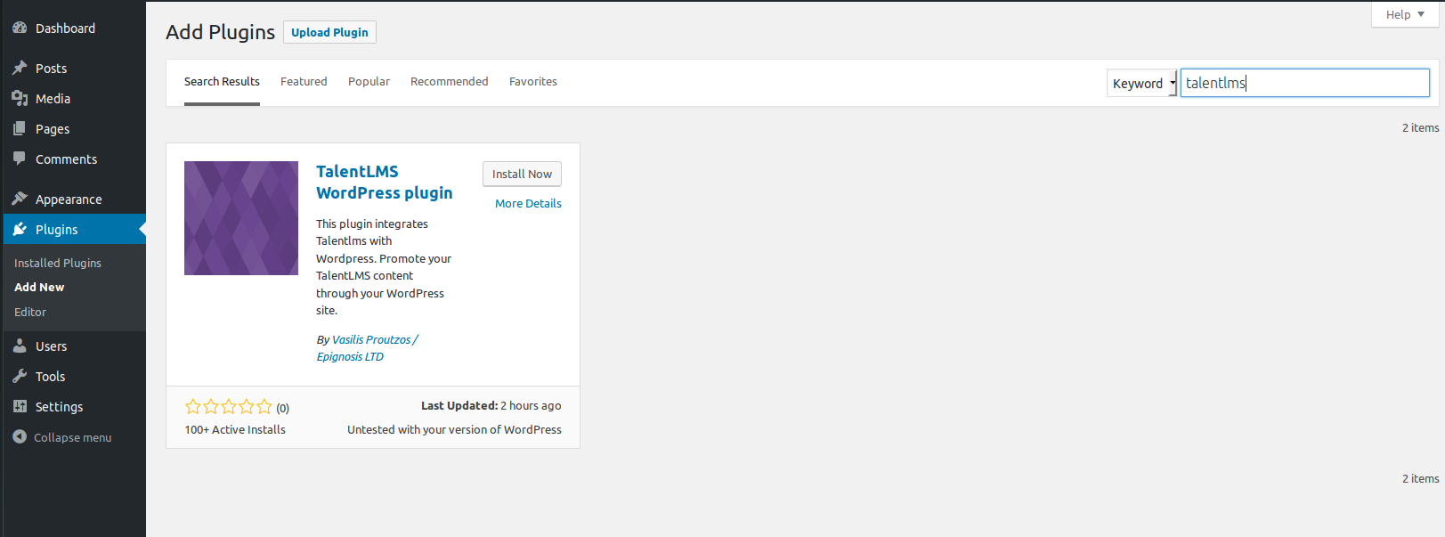The width and height of the screenshot is (1445, 537).
Task: Expand the Help panel
Action: pyautogui.click(x=1404, y=15)
